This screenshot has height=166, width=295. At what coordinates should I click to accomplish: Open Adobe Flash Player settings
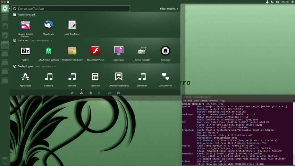point(95,51)
